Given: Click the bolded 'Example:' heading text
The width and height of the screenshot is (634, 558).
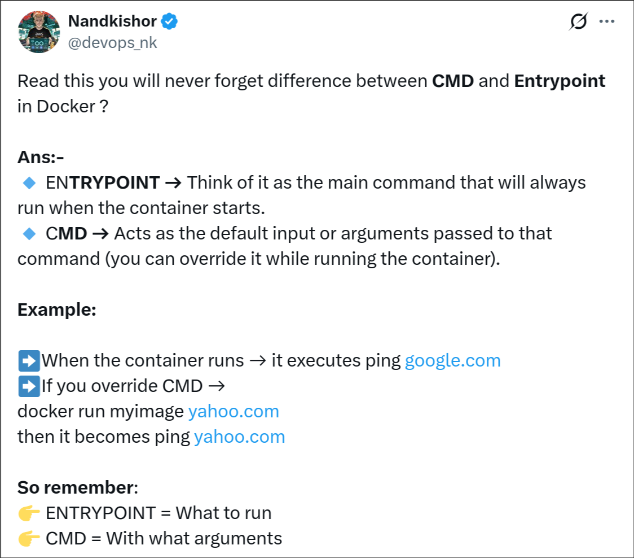Looking at the screenshot, I should 56,309.
